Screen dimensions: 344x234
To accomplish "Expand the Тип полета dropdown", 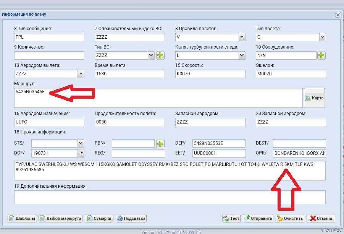I will [322, 37].
